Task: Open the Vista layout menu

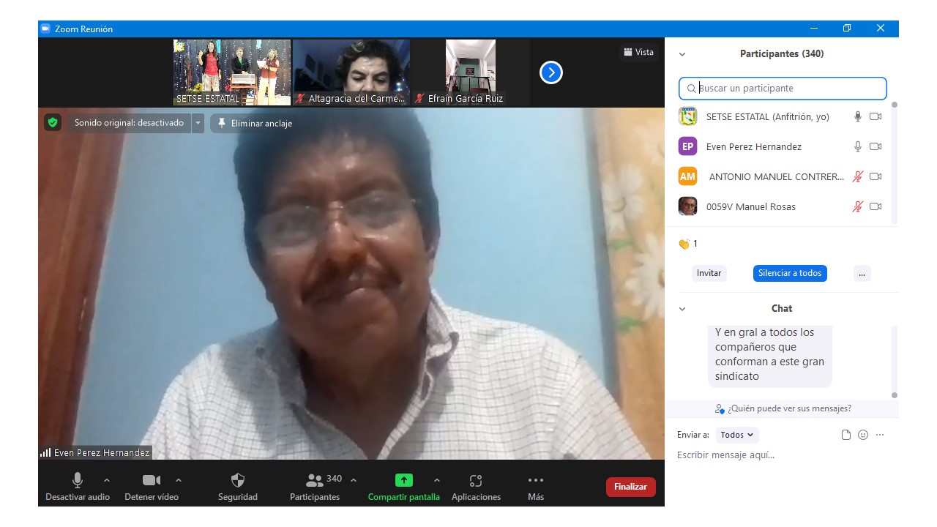Action: pyautogui.click(x=638, y=52)
